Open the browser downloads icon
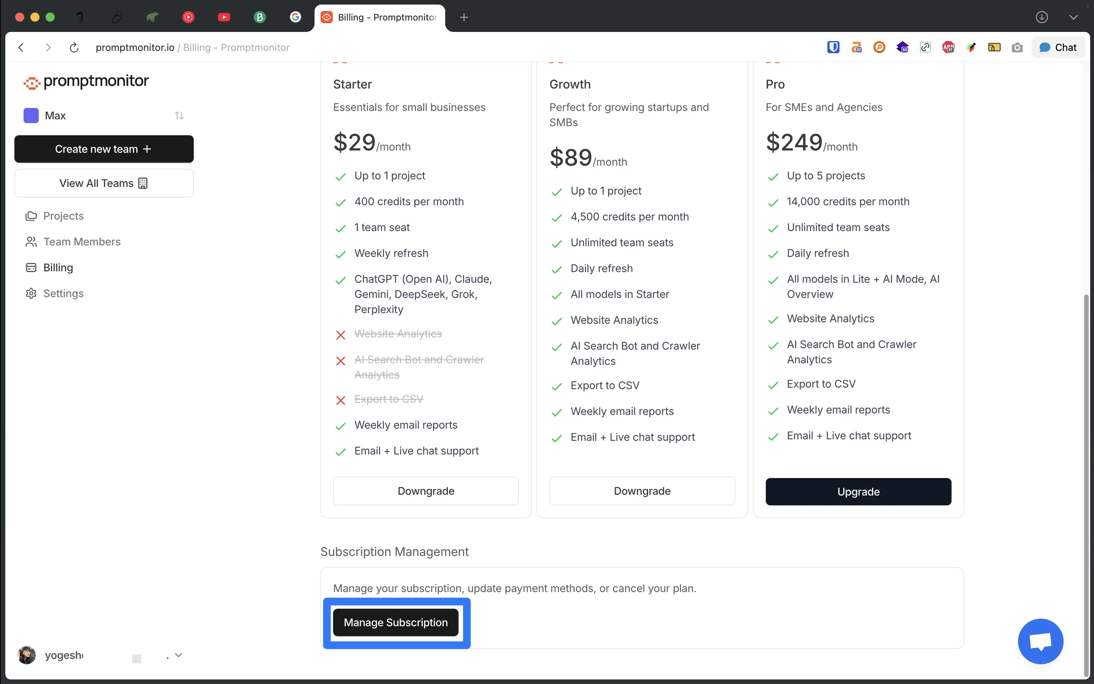 pos(1042,17)
